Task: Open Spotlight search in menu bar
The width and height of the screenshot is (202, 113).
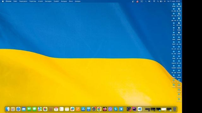Action: point(158,1)
